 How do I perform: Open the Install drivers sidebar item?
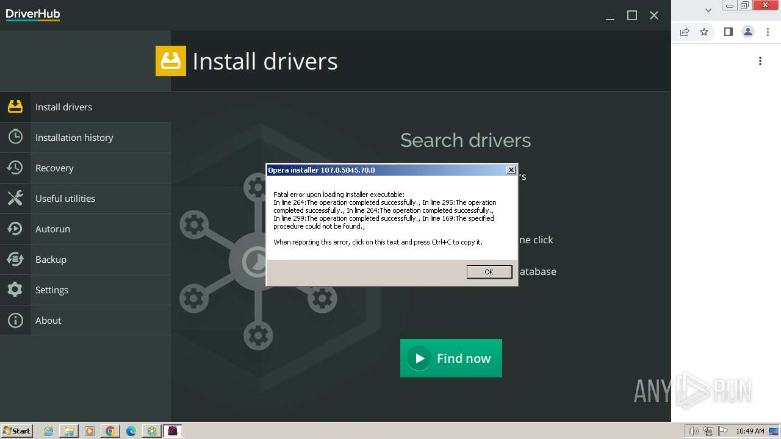click(85, 107)
